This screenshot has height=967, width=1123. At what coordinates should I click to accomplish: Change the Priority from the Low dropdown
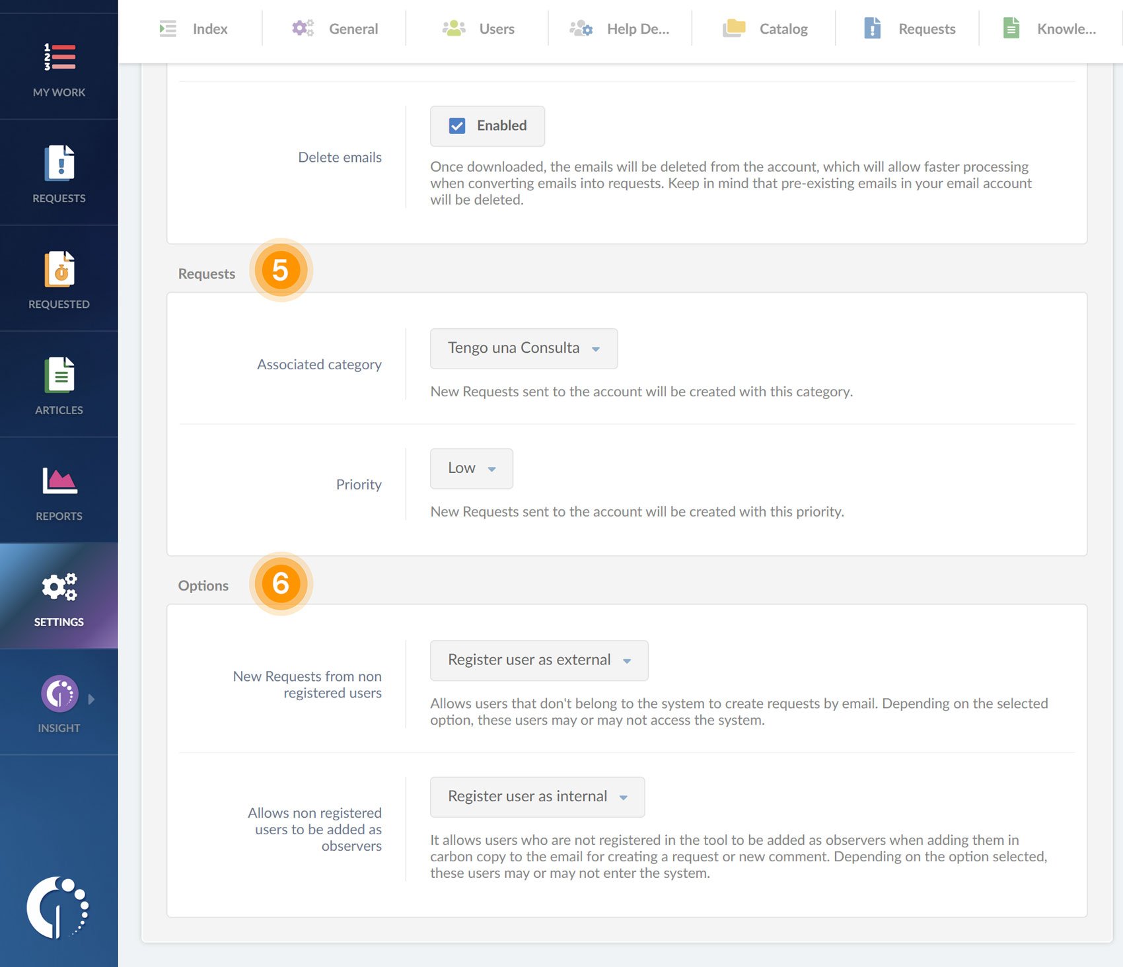[x=470, y=468]
